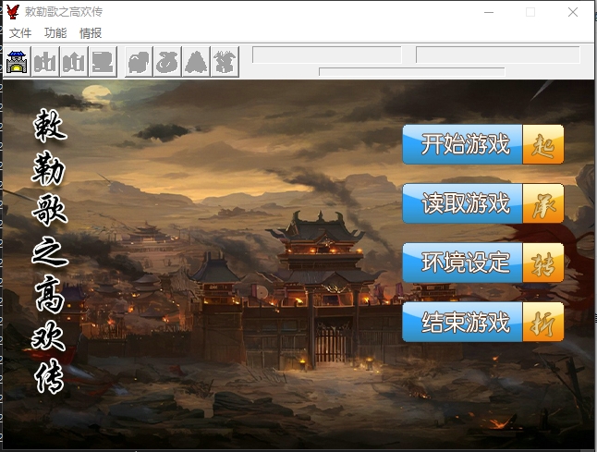Image resolution: width=597 pixels, height=452 pixels.
Task: Close the 敕勒歌之高欢传 window
Action: (573, 12)
